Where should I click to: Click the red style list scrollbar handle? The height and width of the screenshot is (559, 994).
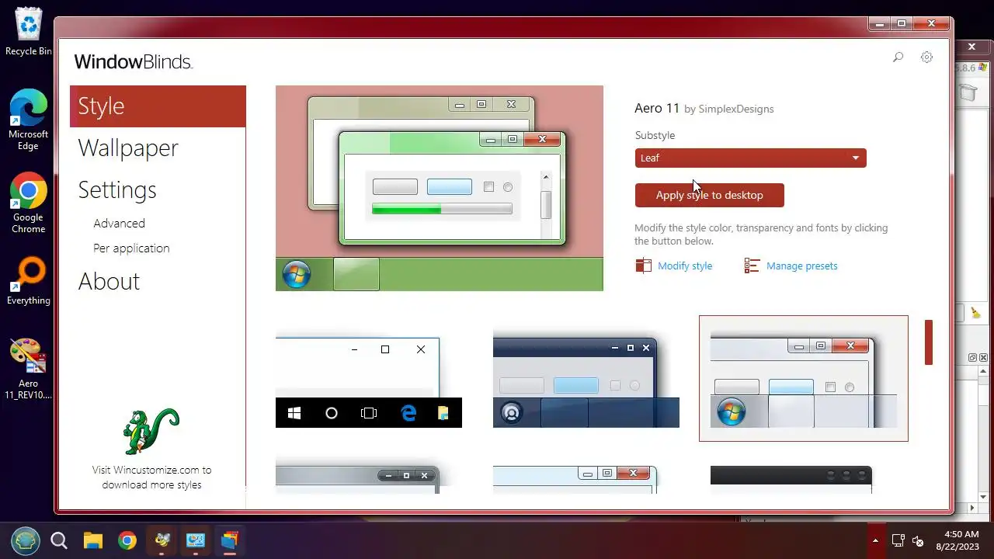coord(928,342)
